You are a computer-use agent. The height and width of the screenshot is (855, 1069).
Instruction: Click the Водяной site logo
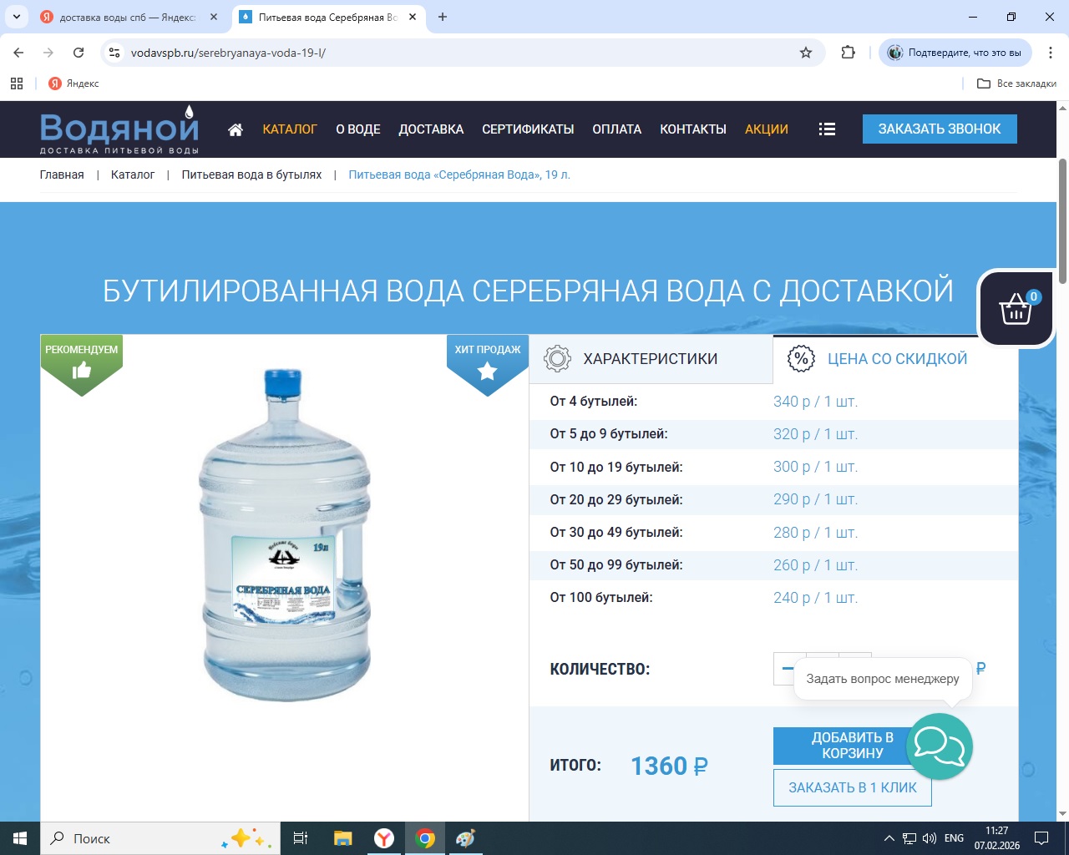119,129
